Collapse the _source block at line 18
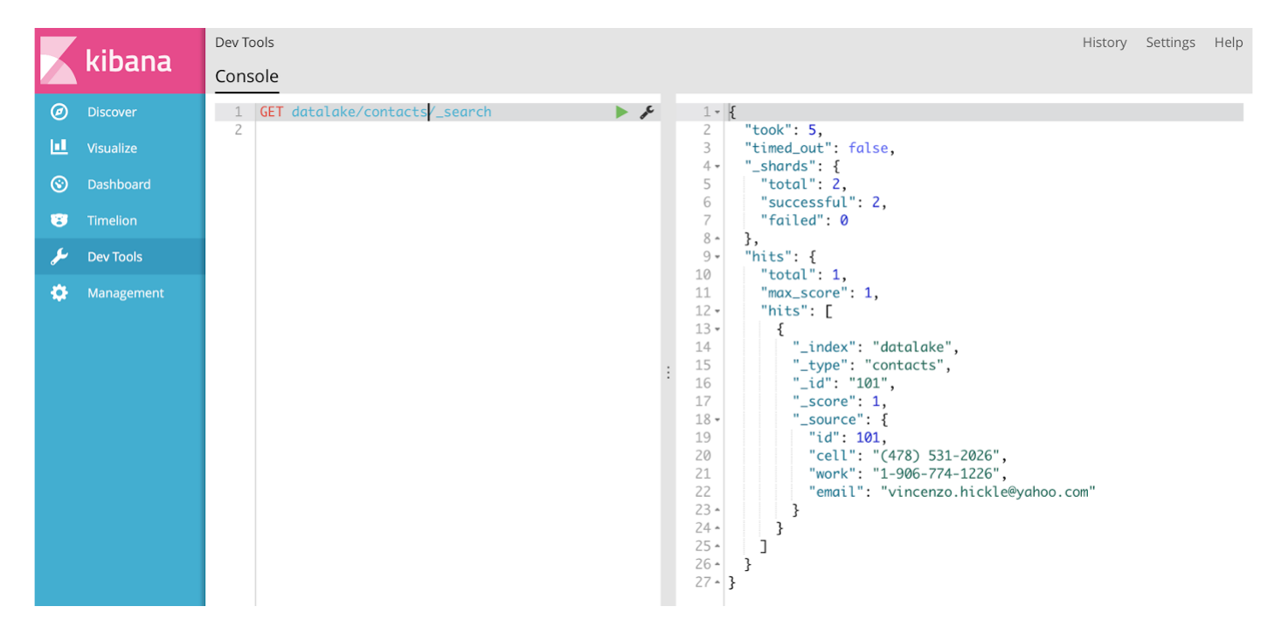This screenshot has height=641, width=1288. point(717,419)
